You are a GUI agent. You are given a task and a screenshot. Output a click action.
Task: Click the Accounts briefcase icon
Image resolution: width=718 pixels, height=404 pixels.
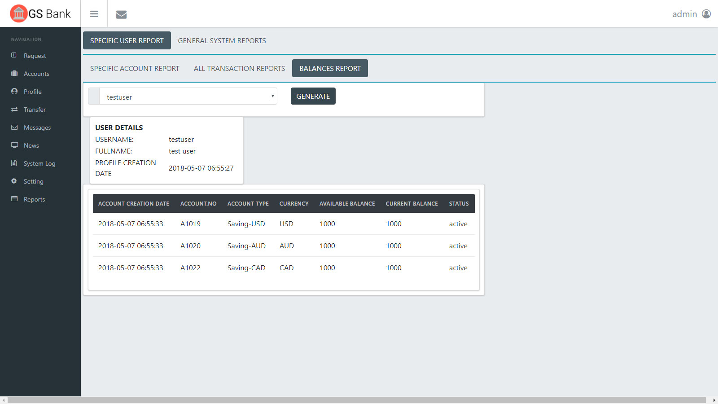coord(14,73)
